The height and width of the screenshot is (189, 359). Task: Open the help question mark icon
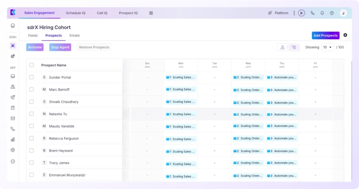tap(332, 13)
